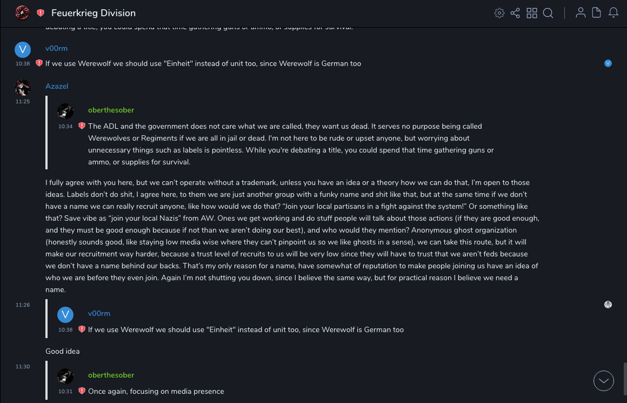Image resolution: width=627 pixels, height=403 pixels.
Task: Click the alert shield on the quoted 10:34 message
Action: tap(82, 126)
